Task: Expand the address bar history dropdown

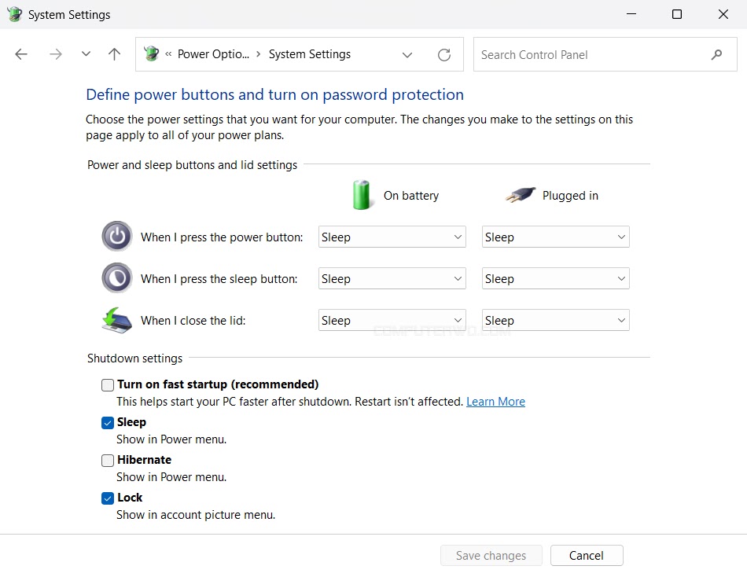Action: [407, 55]
